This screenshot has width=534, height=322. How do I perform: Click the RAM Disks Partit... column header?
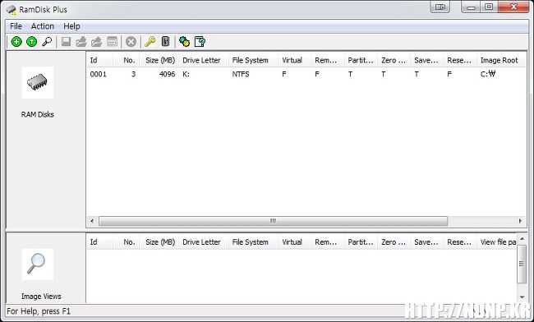click(361, 60)
